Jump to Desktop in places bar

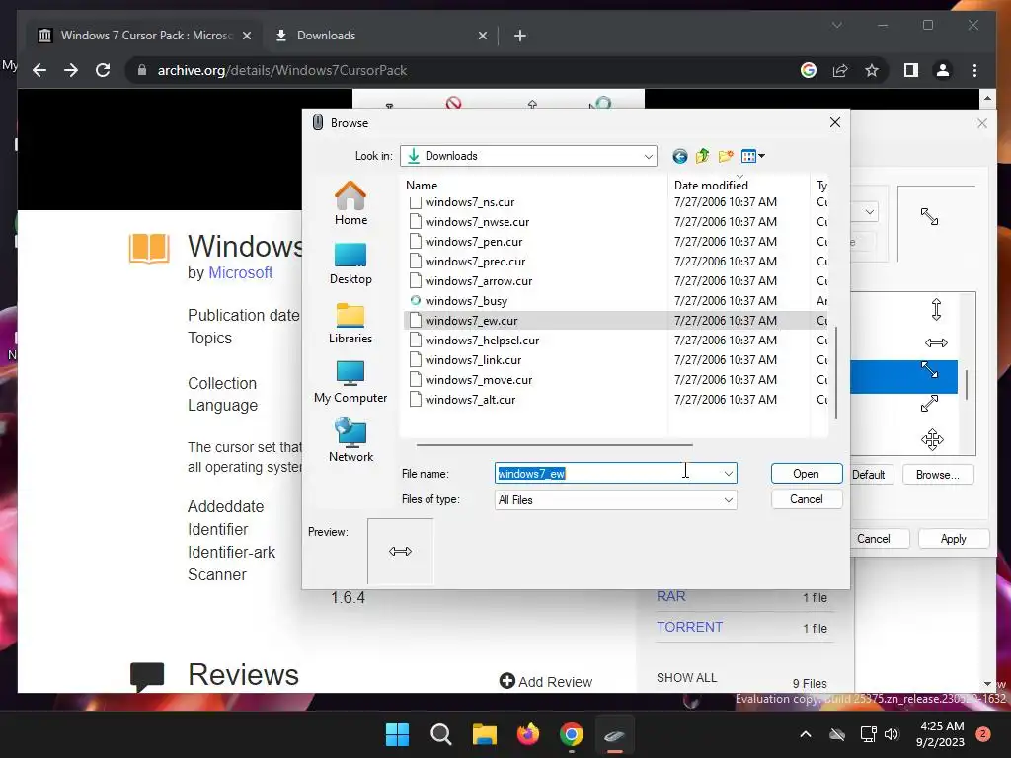(x=350, y=263)
